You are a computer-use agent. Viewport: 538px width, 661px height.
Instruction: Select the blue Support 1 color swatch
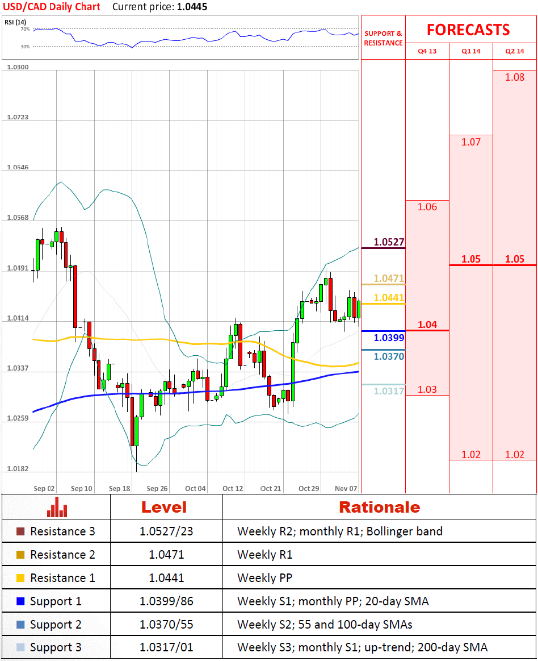21,601
